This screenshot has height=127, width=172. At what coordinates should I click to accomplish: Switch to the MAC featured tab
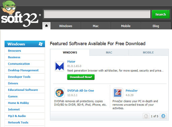click(x=109, y=52)
